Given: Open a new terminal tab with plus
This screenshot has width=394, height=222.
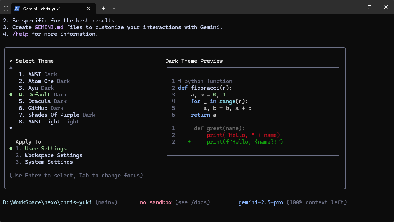Looking at the screenshot, I should [x=103, y=8].
